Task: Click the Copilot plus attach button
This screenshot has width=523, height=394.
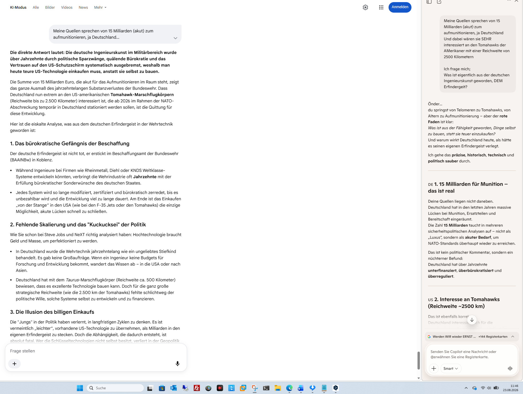Action: click(434, 368)
